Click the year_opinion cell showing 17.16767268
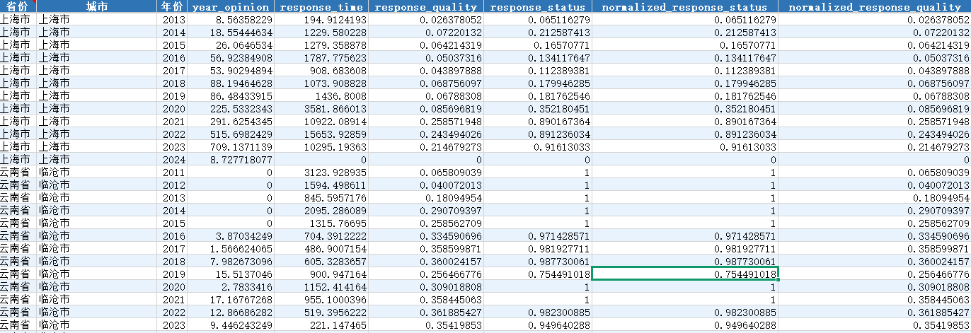Screen dimensions: 971x333 pos(230,300)
